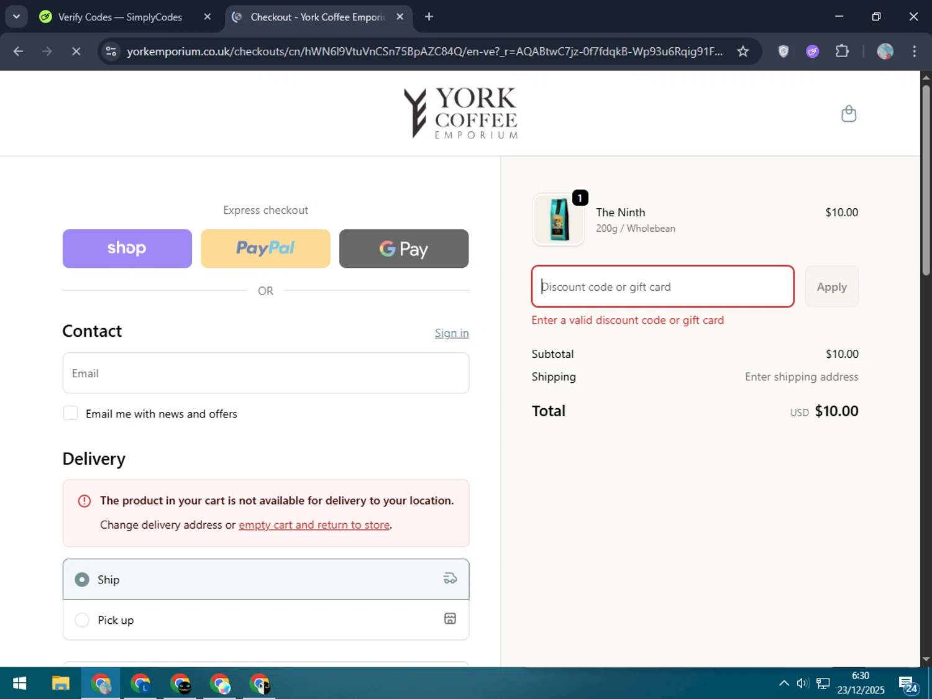Open the tab search dropdown
932x699 pixels.
click(16, 17)
